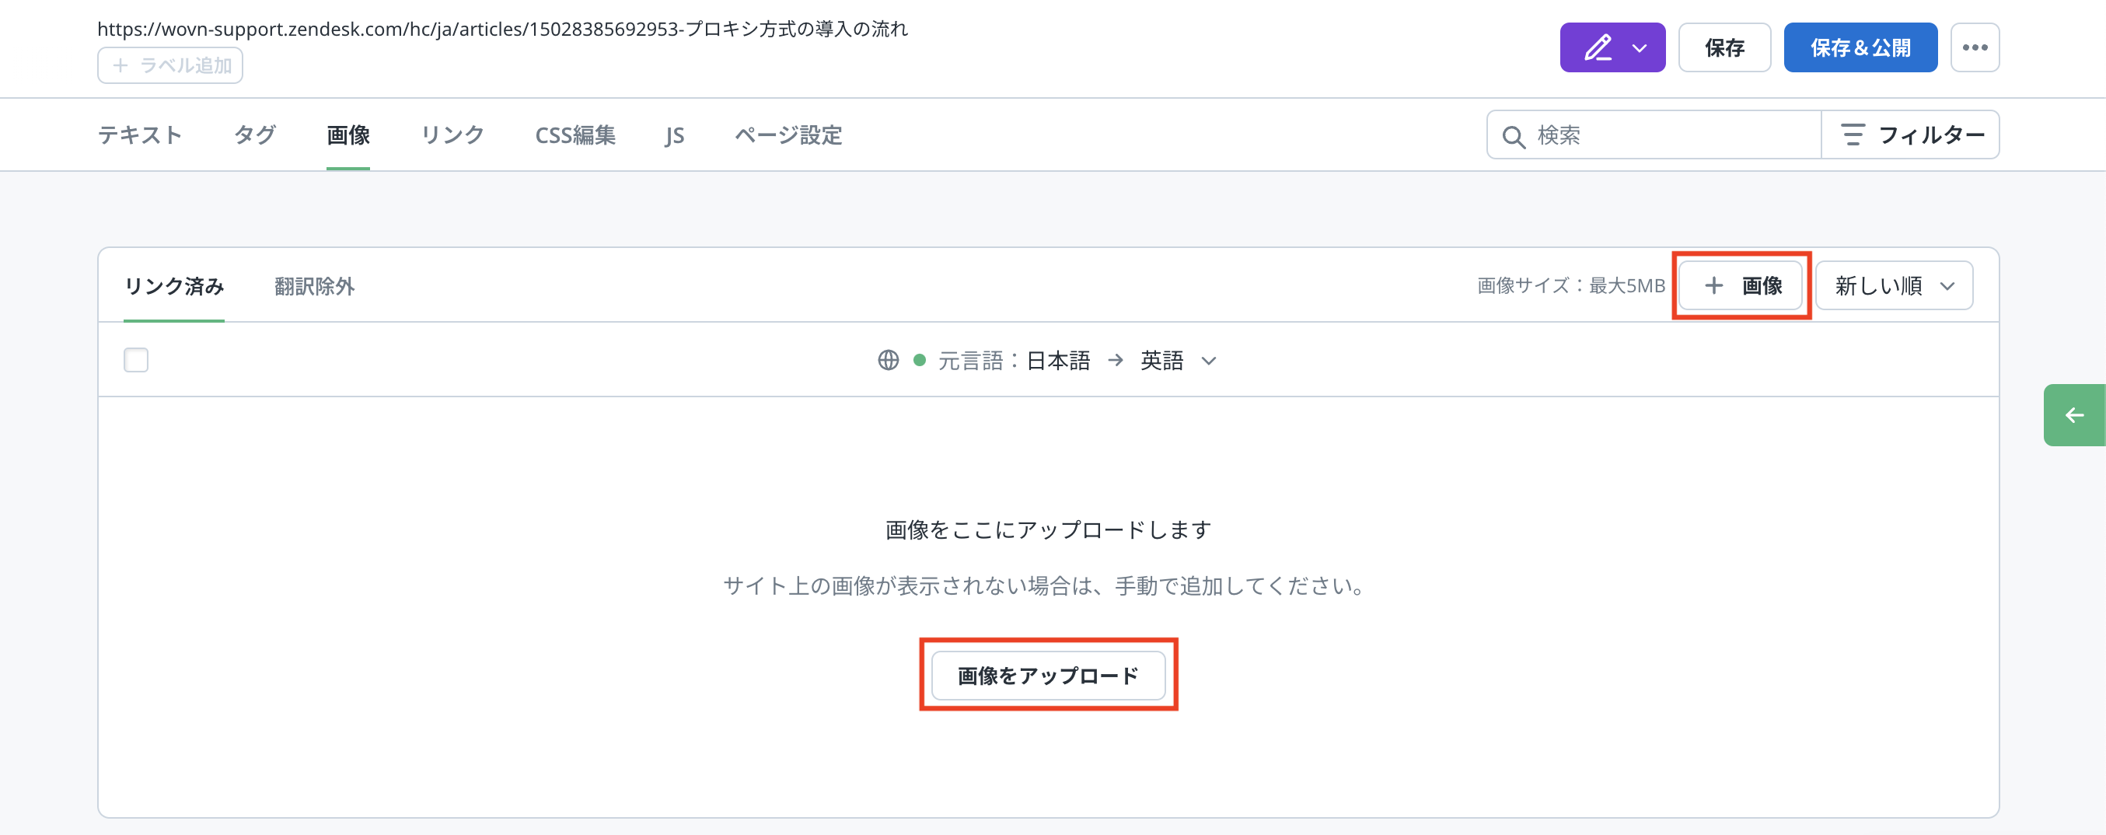Click the plus icon in ラベル追加

tap(120, 65)
